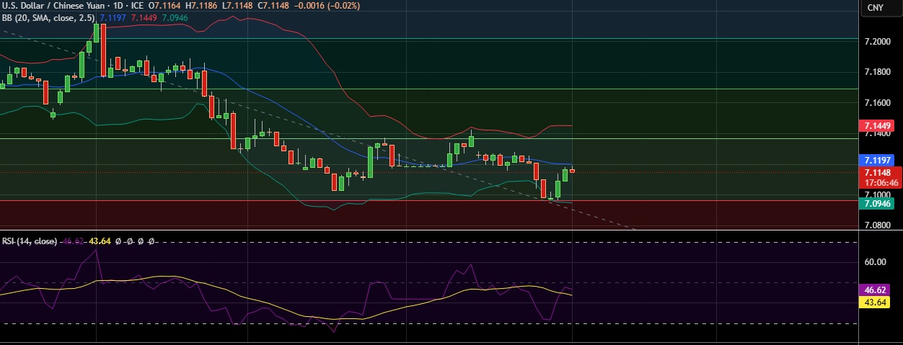
Task: Click the purple 46.62 RSI value label
Action: (x=879, y=290)
